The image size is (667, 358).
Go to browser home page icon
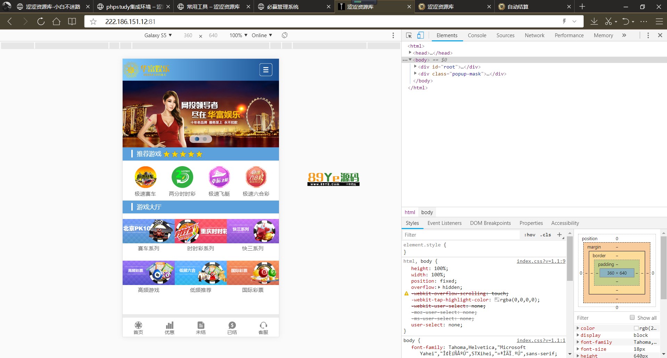point(56,22)
